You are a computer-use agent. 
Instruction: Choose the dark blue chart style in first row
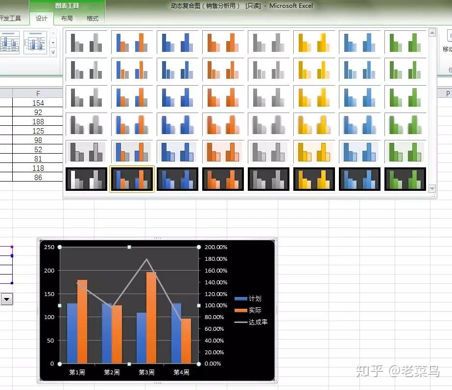click(x=178, y=43)
